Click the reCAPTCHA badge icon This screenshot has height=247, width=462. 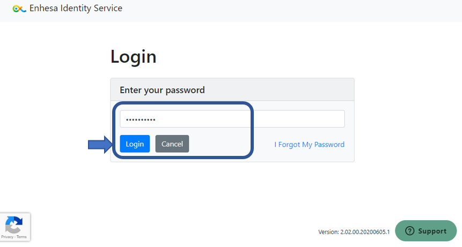point(14,224)
